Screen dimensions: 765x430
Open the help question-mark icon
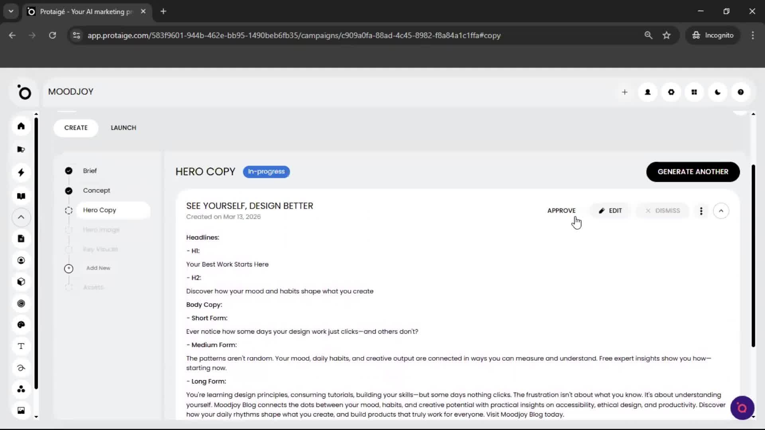click(x=740, y=92)
